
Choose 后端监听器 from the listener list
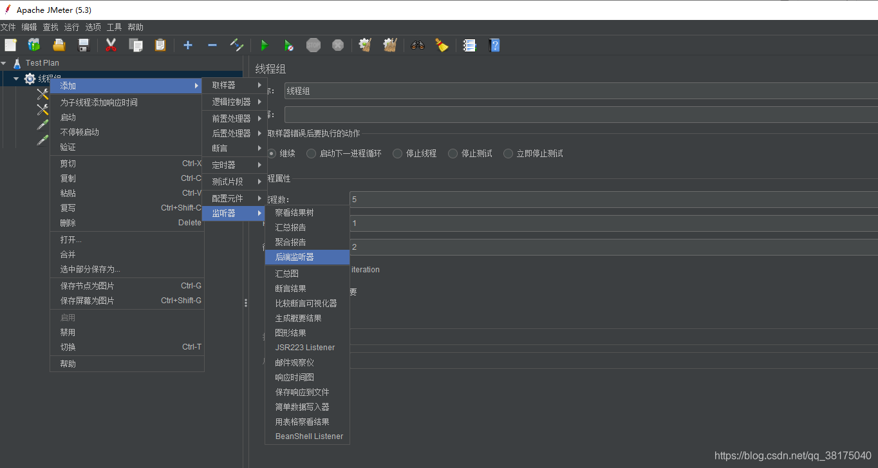(307, 257)
